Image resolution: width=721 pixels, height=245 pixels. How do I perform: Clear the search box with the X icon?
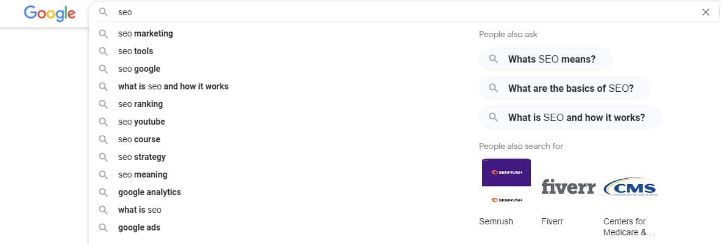(705, 12)
